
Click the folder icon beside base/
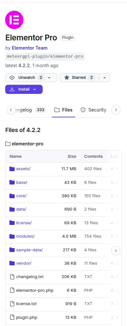[x=12, y=182]
